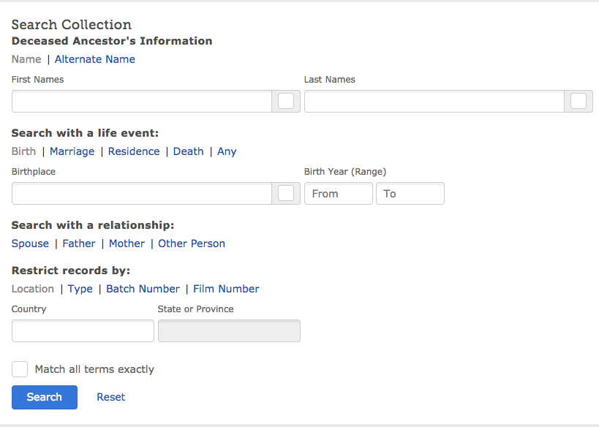599x427 pixels.
Task: Restrict records by Type
Action: click(x=80, y=289)
